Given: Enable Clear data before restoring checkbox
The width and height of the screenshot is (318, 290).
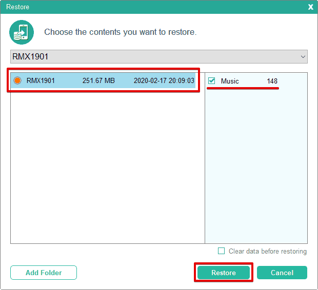Looking at the screenshot, I should coord(222,251).
